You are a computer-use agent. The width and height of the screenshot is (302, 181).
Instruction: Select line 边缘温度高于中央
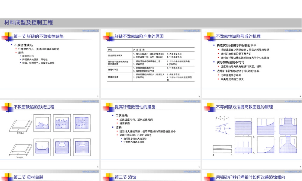coord(231,75)
